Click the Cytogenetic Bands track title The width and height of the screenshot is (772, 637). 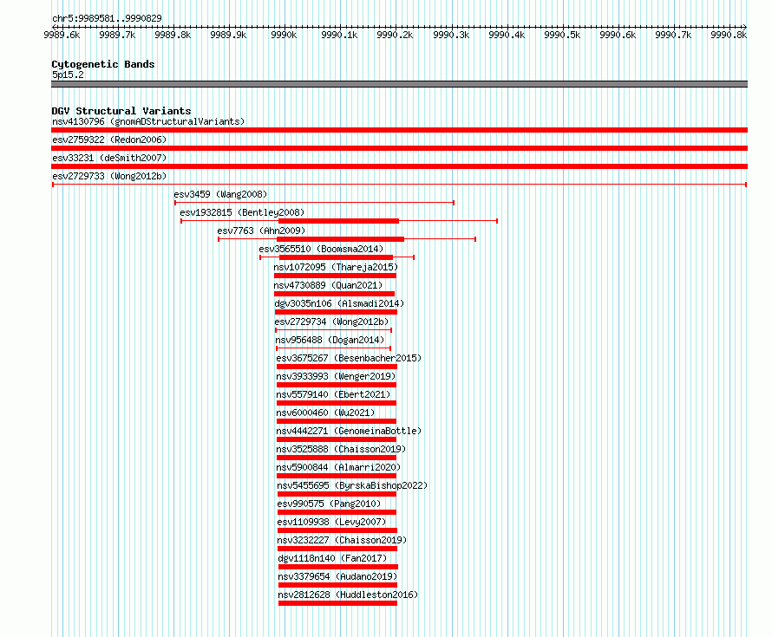pos(103,64)
